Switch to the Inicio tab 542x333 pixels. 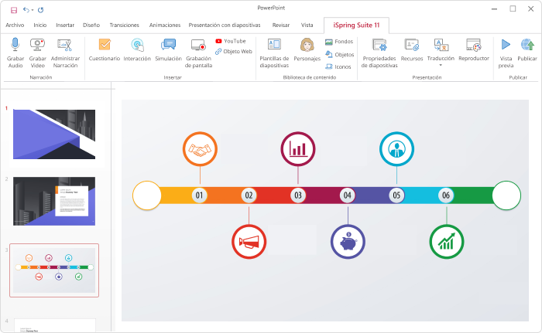coord(40,25)
